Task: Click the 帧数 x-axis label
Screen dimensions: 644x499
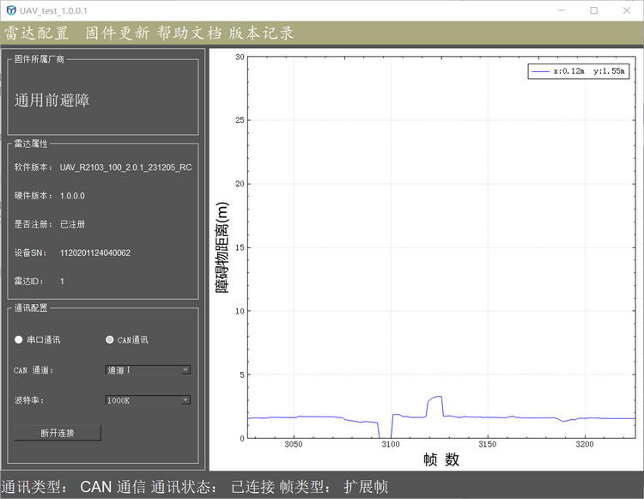Action: coord(441,459)
